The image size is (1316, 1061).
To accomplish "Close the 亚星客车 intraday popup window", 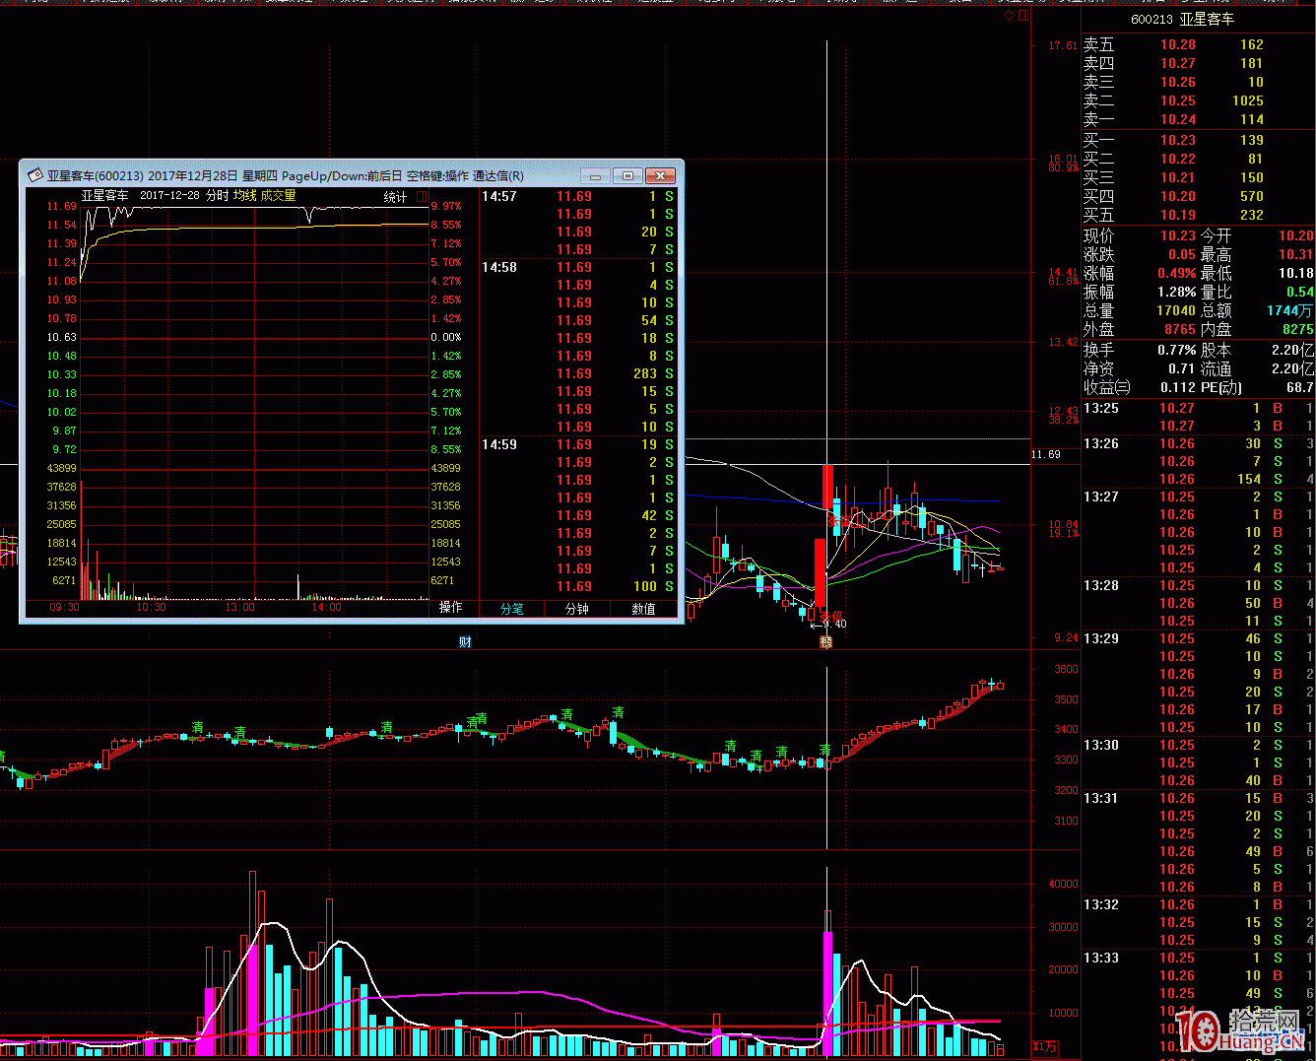I will coord(660,176).
